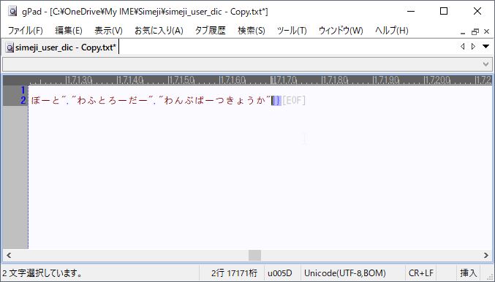Select the simeji_user_dic - Copy.txt tab

[x=61, y=47]
